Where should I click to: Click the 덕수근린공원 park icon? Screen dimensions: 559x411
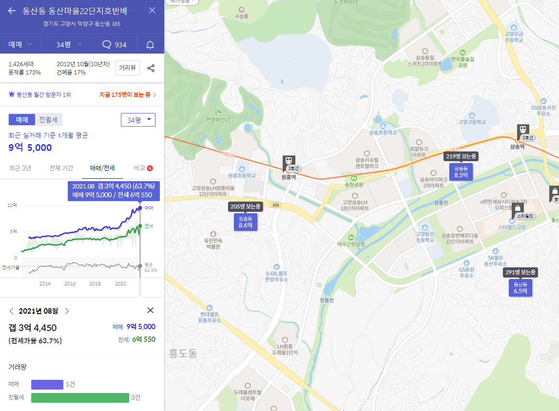351,238
